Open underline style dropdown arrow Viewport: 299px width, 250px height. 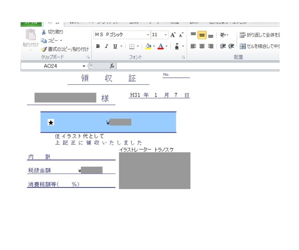(121, 46)
